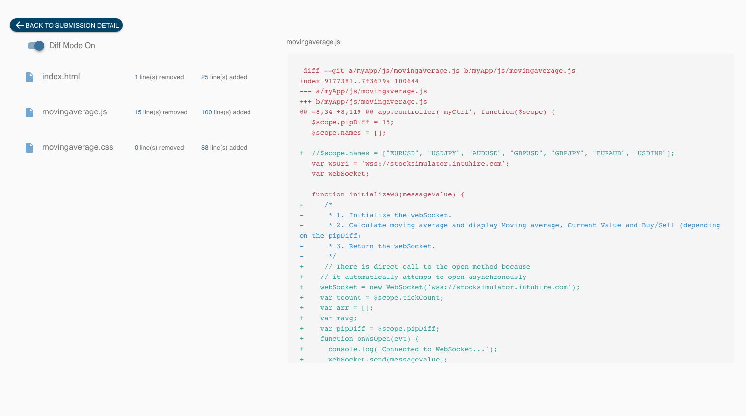
Task: Click '1 line(s) removed' for index.html
Action: point(159,77)
